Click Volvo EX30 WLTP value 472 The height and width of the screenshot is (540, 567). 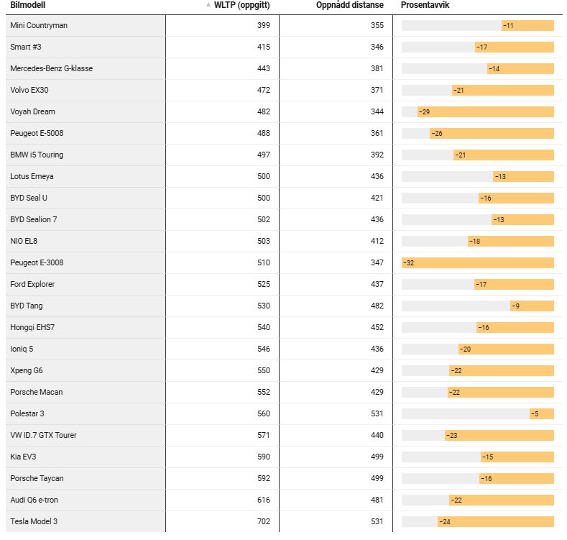(x=264, y=90)
